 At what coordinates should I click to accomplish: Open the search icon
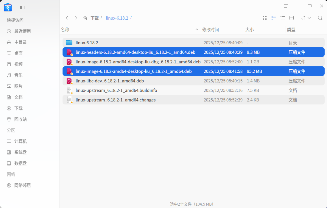(320, 18)
